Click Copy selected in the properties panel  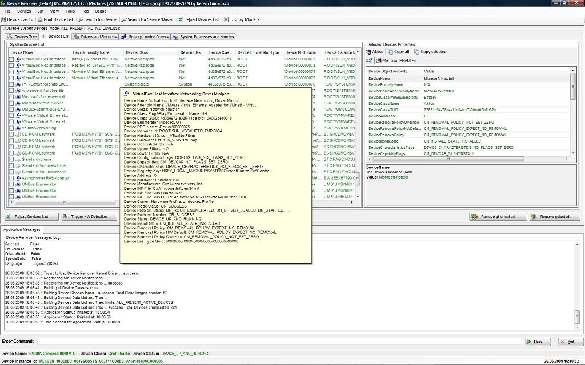tap(430, 52)
